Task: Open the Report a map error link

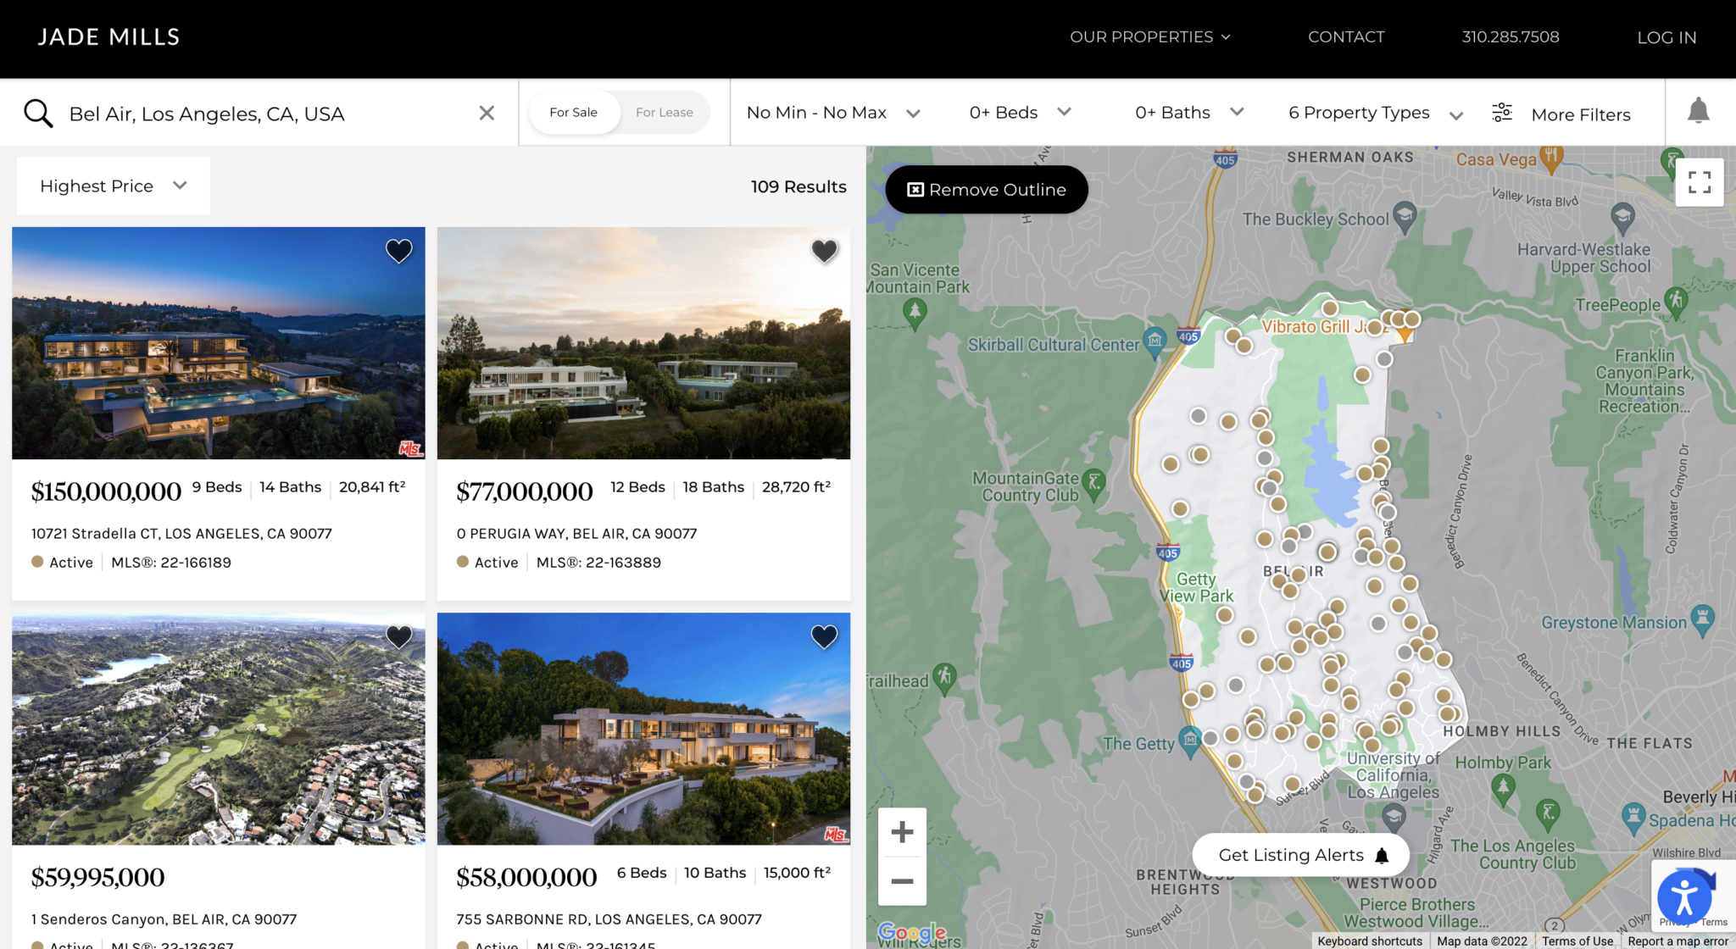Action: [1678, 941]
